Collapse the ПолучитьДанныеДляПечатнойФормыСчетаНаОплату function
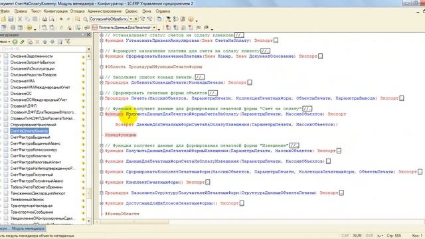Screen dimensions: 425x239 [x=102, y=114]
